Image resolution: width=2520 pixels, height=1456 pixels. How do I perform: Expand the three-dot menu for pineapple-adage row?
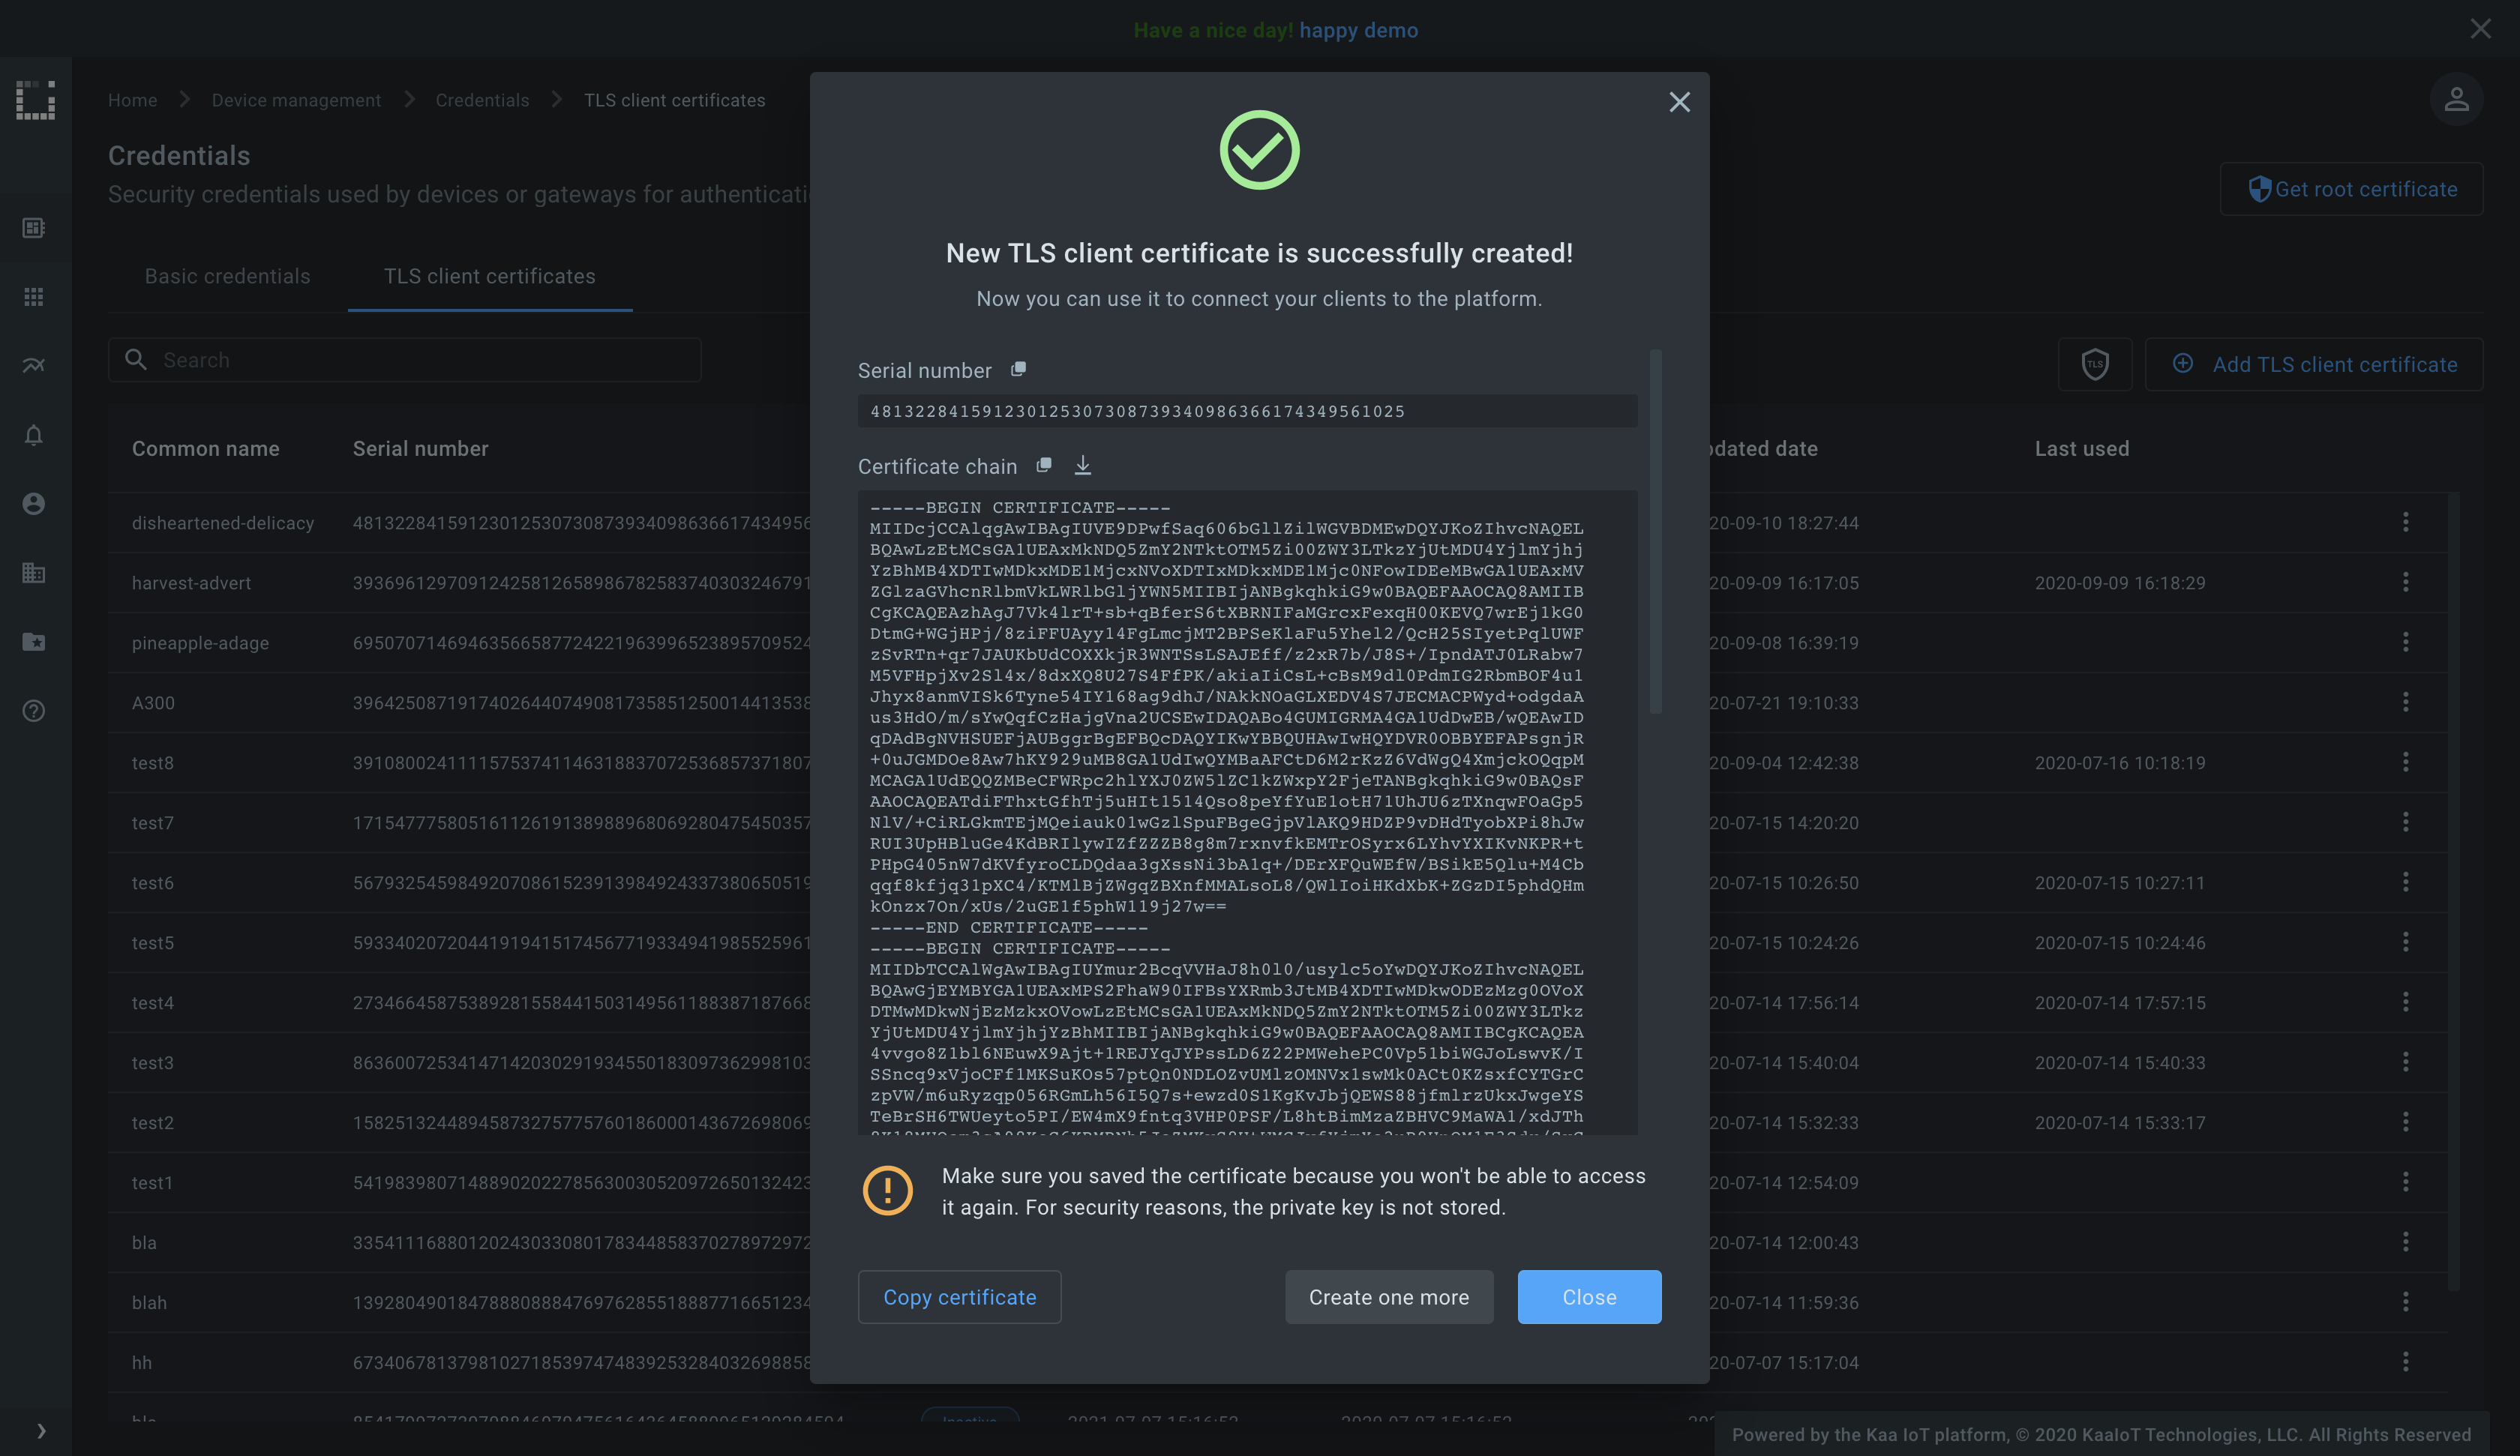click(2405, 643)
